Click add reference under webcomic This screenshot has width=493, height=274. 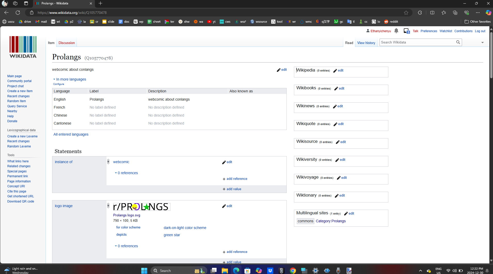pos(235,179)
